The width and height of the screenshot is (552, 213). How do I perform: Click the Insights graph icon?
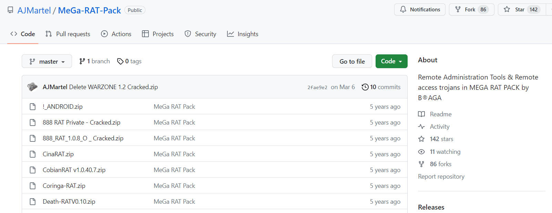tap(231, 34)
